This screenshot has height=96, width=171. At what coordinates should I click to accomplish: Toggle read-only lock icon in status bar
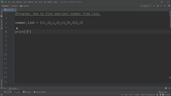[157, 95]
